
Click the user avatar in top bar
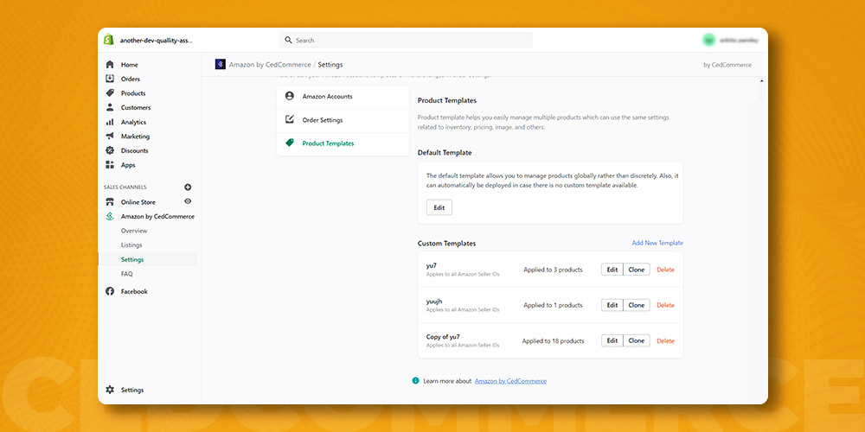click(x=709, y=41)
